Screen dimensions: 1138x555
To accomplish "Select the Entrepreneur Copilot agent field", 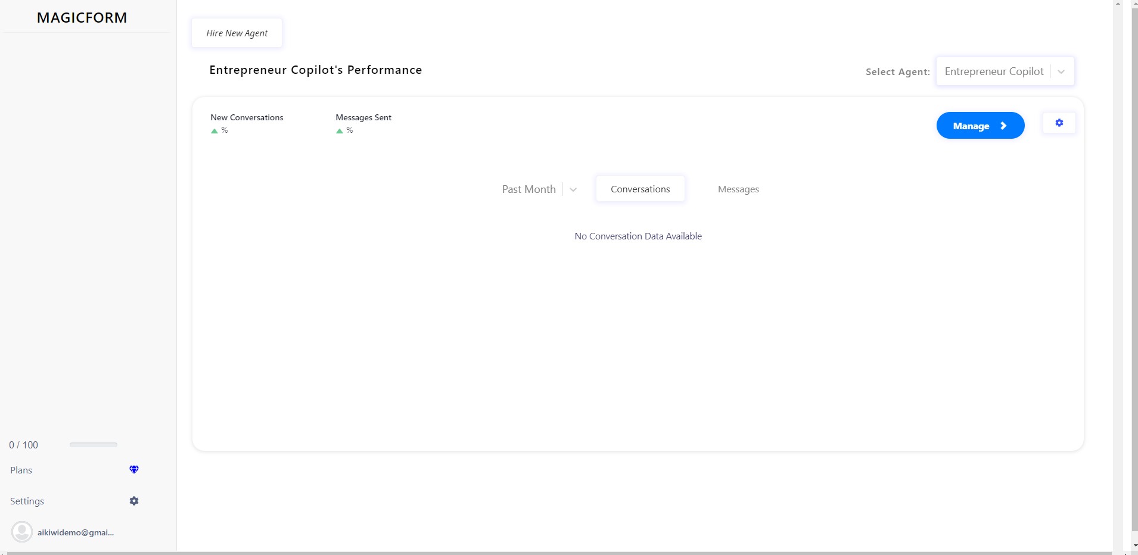I will [x=1005, y=71].
